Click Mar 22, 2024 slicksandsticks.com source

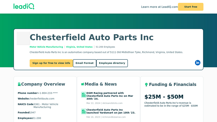(104, 103)
